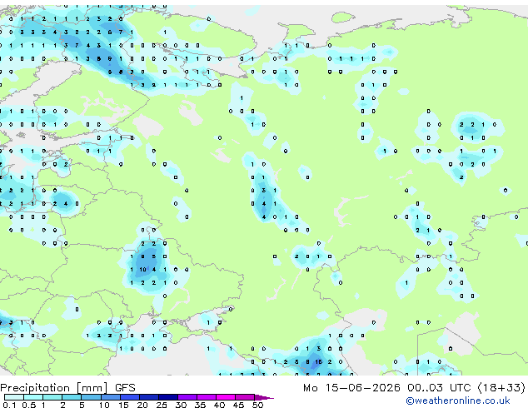528x408 pixels.
Task: Click the 25–30 mm navy legend swatch
Action: (x=168, y=397)
